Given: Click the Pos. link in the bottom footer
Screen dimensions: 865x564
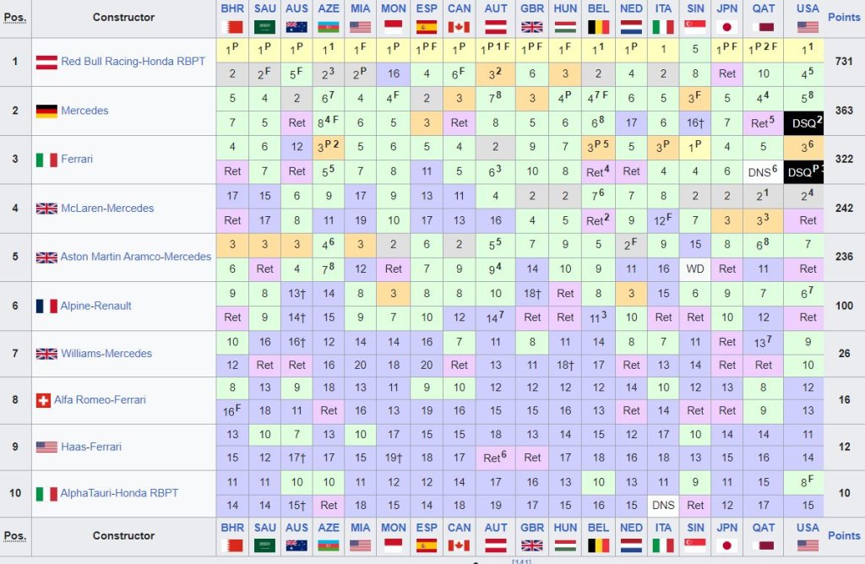Looking at the screenshot, I should [x=15, y=535].
